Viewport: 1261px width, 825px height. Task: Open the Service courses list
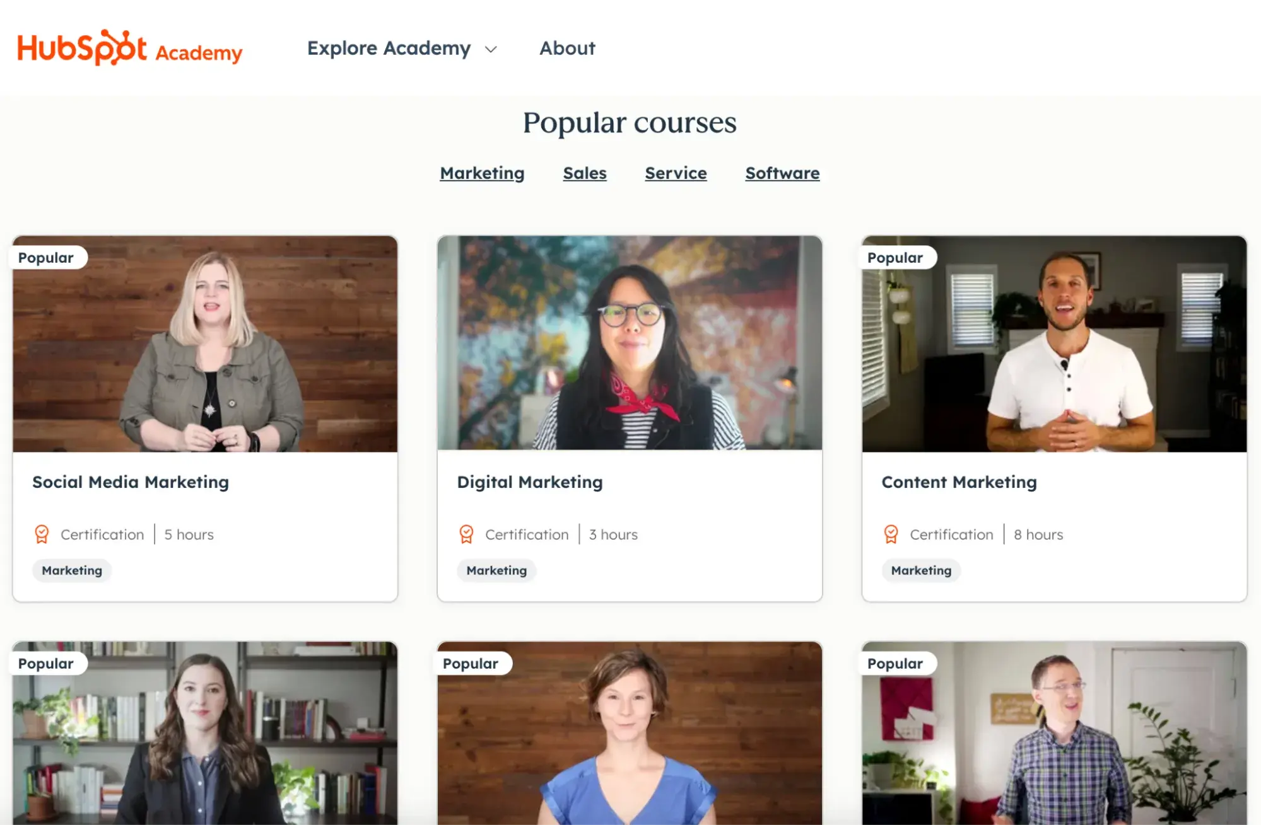coord(675,173)
